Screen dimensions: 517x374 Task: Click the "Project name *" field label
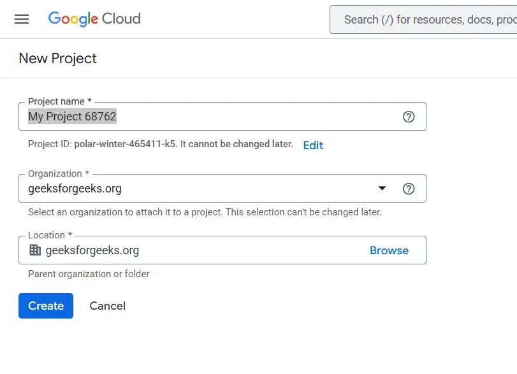coord(59,102)
